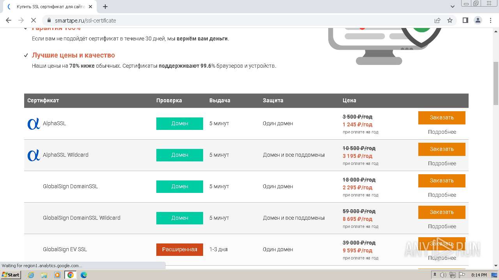
Task: Click Домен badge in AlphaSSL Wildcard row
Action: (180, 155)
